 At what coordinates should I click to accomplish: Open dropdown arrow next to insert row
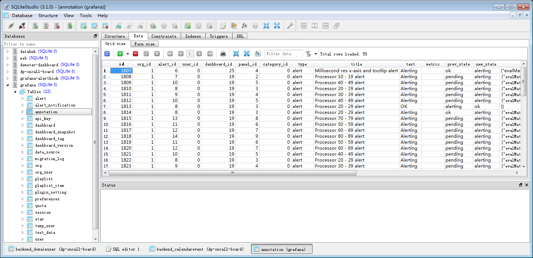coord(128,54)
